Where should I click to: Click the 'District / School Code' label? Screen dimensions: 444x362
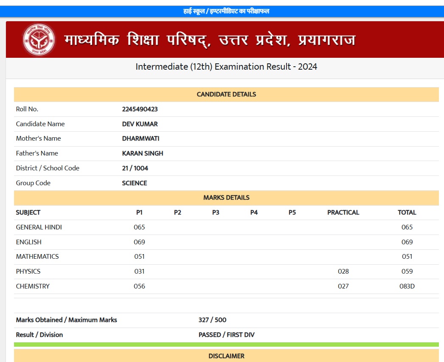48,168
